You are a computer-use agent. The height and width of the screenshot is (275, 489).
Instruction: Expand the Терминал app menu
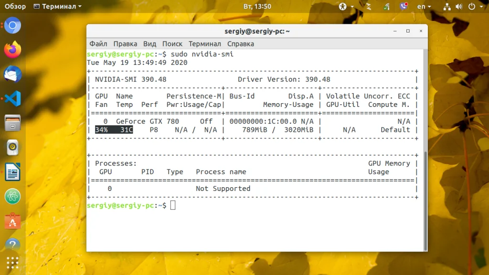58,7
